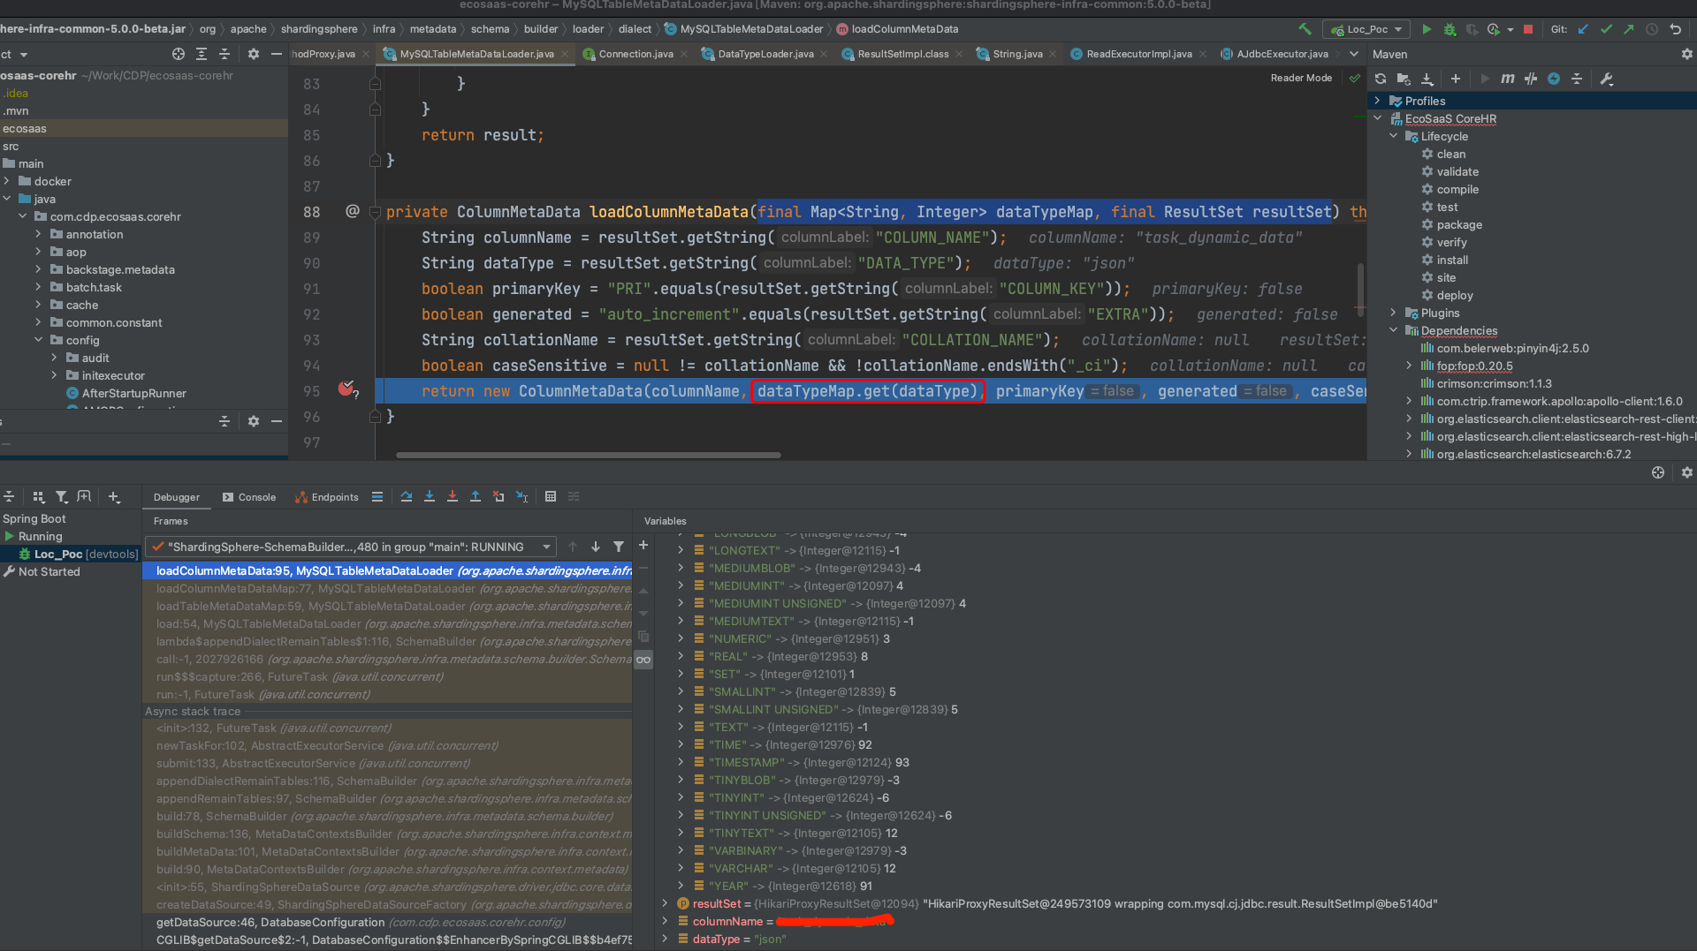
Task: Click Execute Maven Goal 'm' icon
Action: click(x=1508, y=79)
